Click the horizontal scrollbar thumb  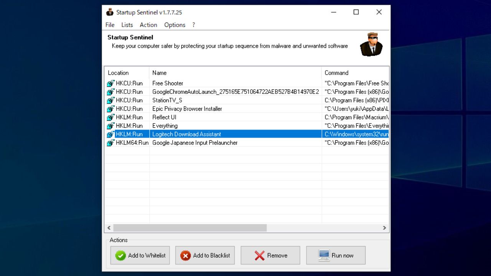point(190,228)
